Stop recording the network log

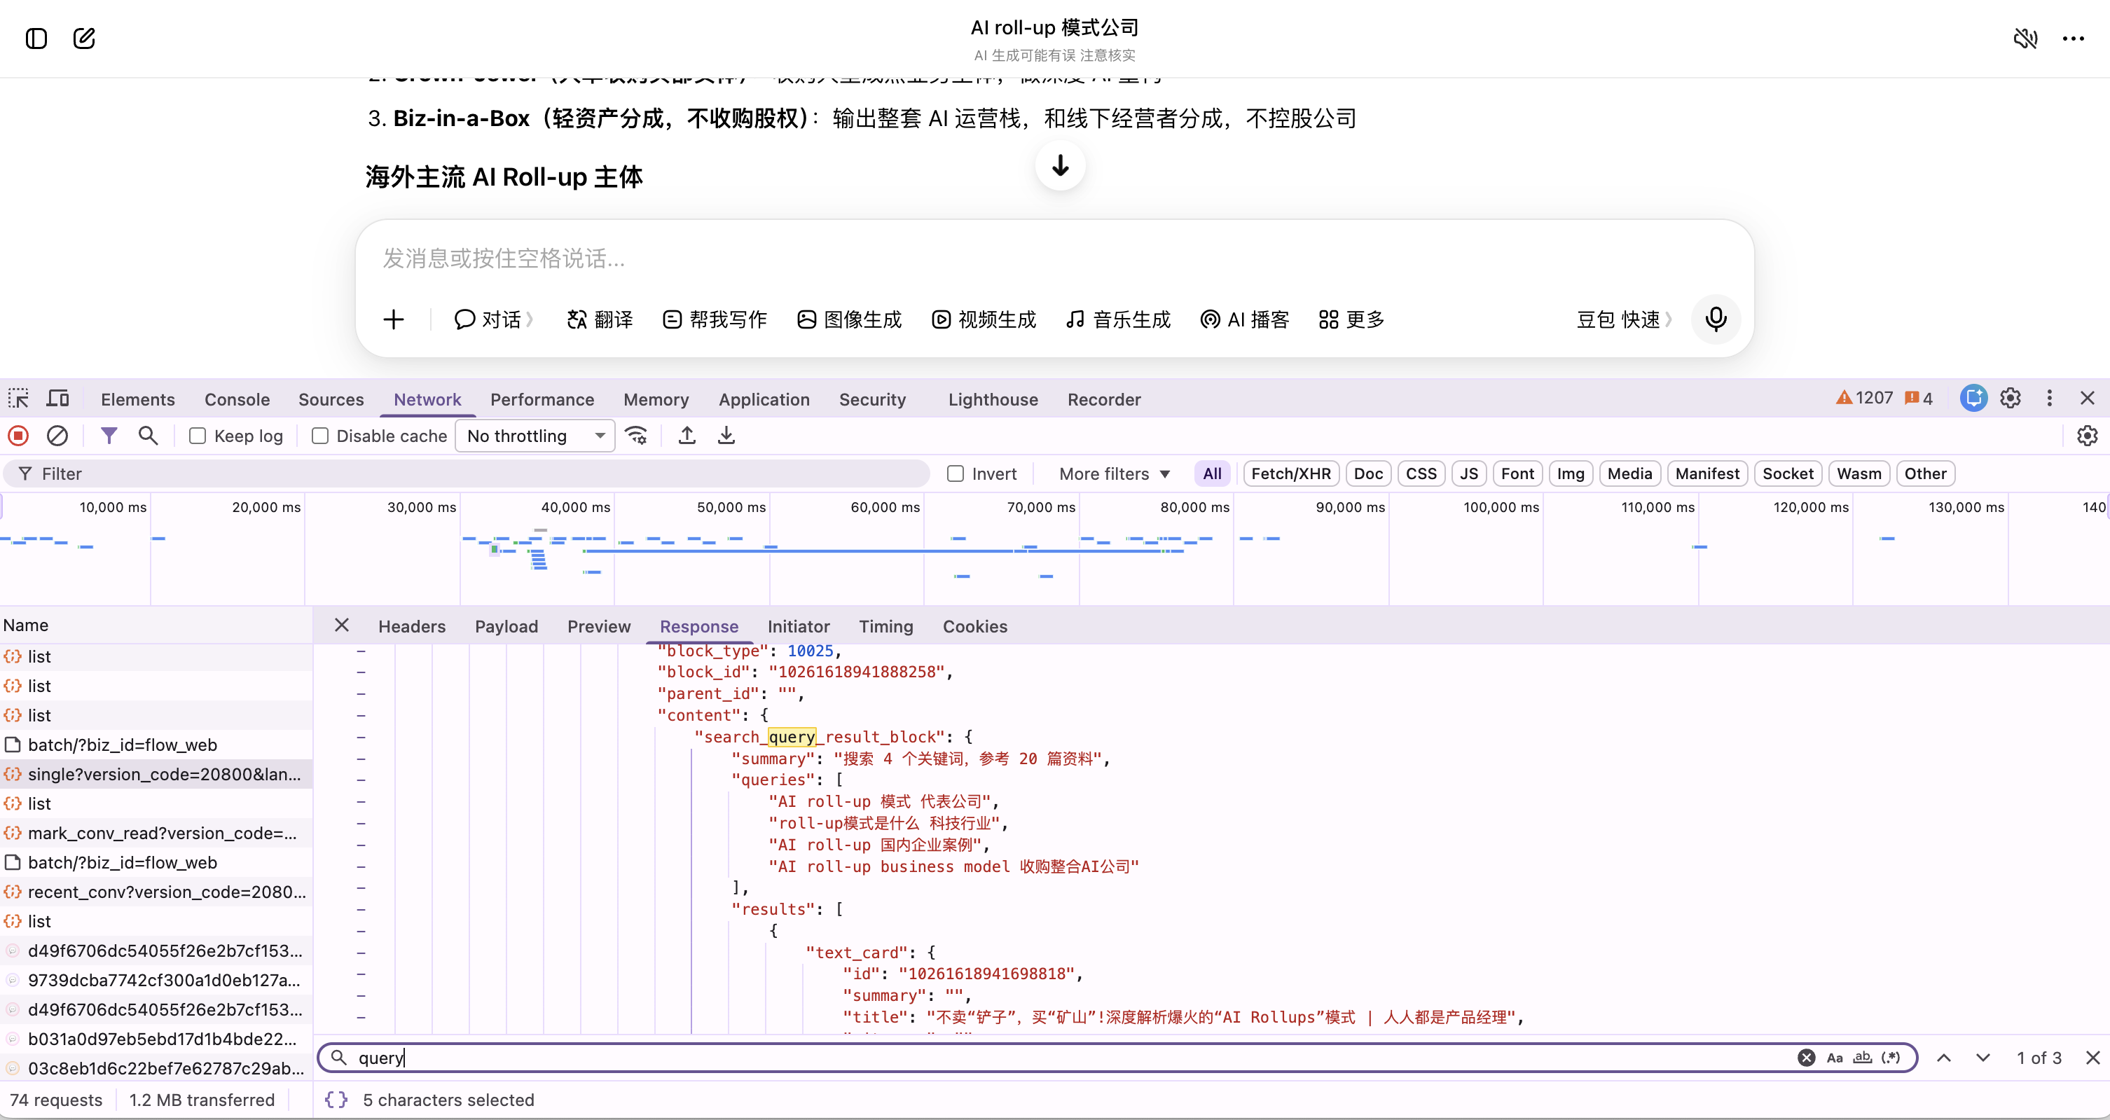point(18,436)
